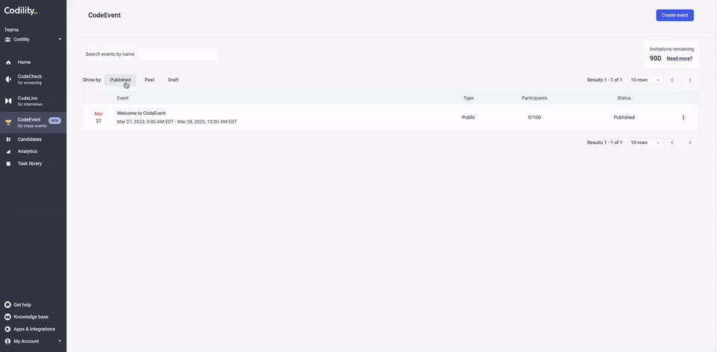Image resolution: width=717 pixels, height=352 pixels.
Task: Click the CodeEvent trophy icon
Action: pyautogui.click(x=8, y=122)
